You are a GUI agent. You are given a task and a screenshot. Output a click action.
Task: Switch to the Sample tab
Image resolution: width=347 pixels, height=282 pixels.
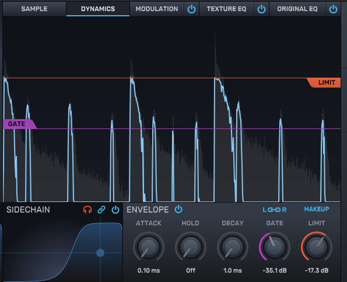[34, 9]
